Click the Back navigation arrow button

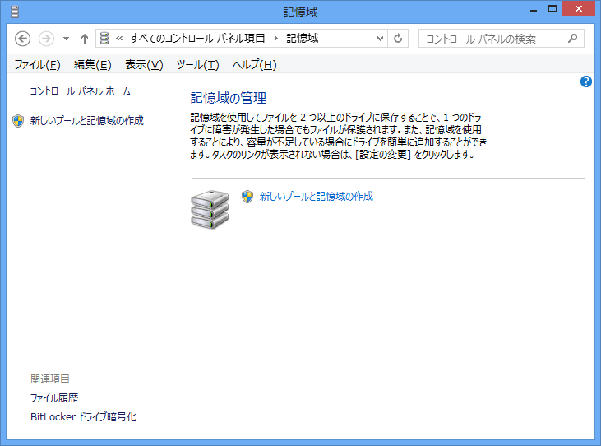[23, 39]
